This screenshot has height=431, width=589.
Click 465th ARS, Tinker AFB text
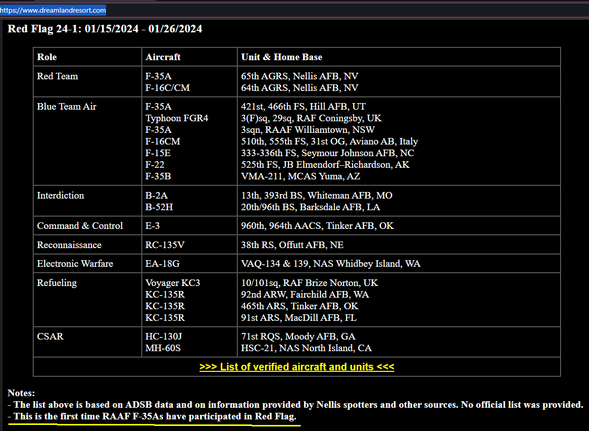[x=300, y=306]
